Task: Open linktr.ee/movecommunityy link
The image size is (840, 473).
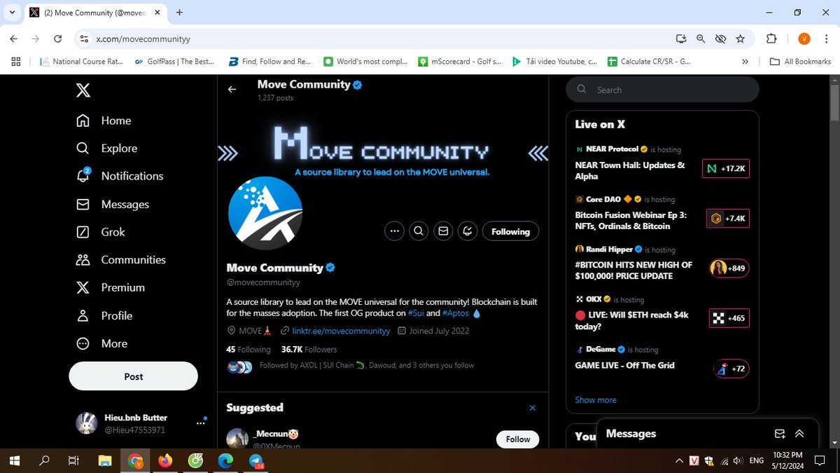Action: pyautogui.click(x=340, y=331)
